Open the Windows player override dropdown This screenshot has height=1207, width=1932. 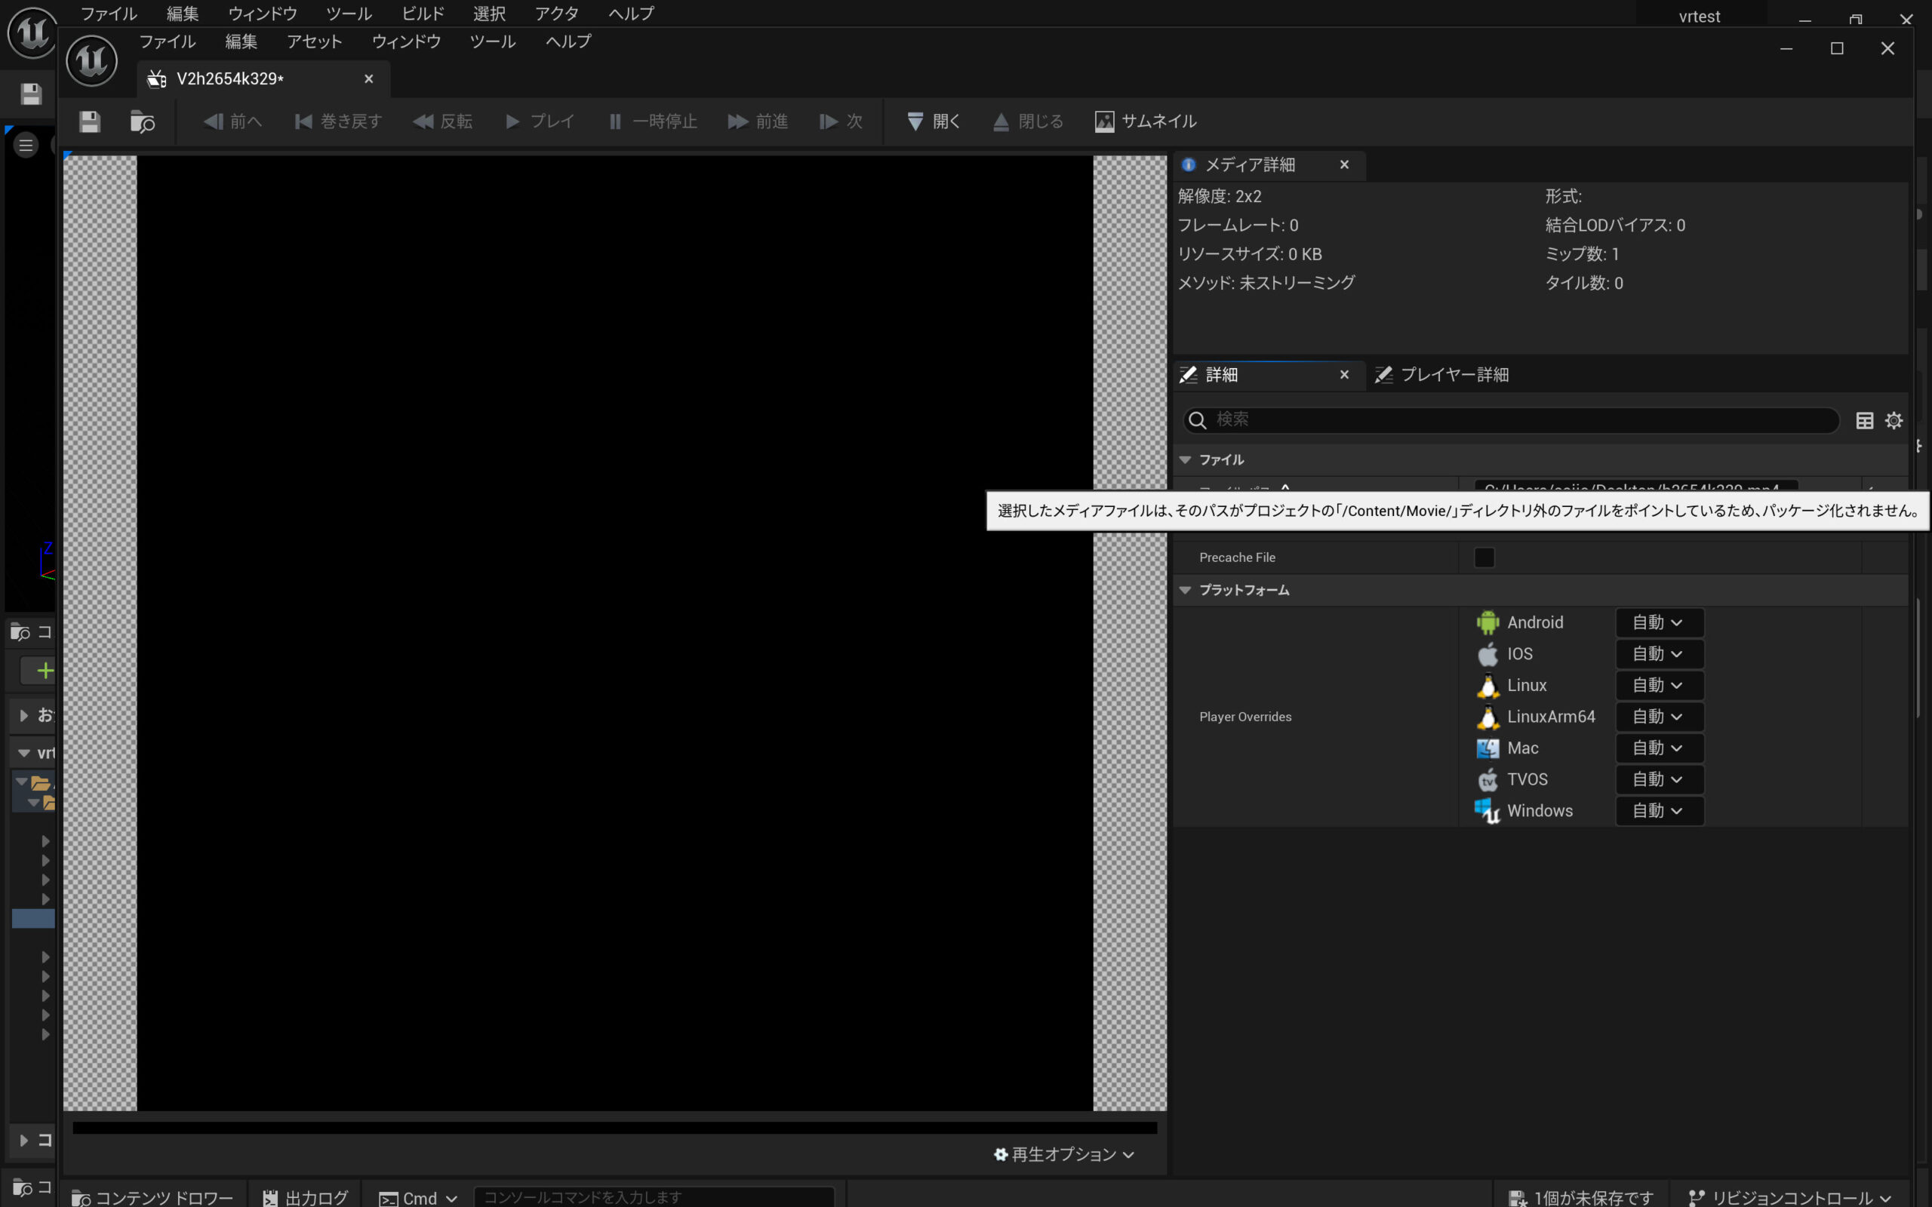tap(1658, 811)
